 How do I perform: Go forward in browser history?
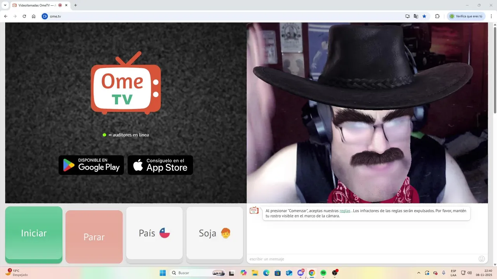tap(15, 16)
